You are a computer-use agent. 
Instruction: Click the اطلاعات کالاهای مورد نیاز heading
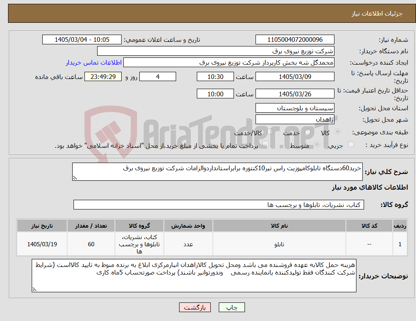370,188
